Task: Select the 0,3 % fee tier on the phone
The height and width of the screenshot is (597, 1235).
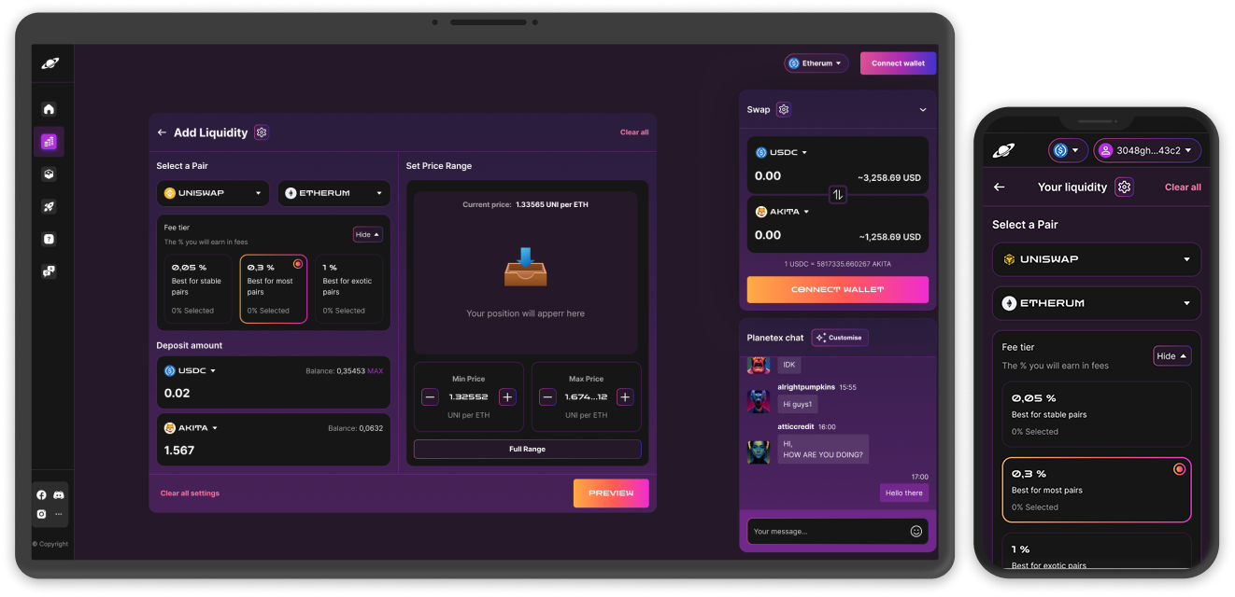Action: click(1097, 490)
